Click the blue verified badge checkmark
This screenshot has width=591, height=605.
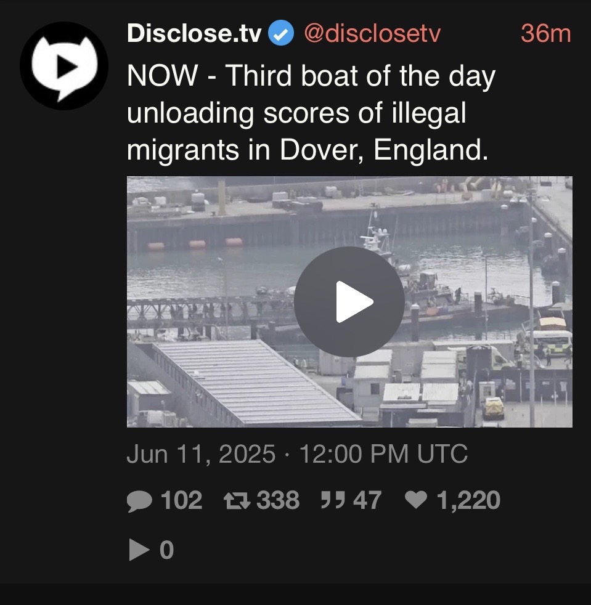click(281, 33)
